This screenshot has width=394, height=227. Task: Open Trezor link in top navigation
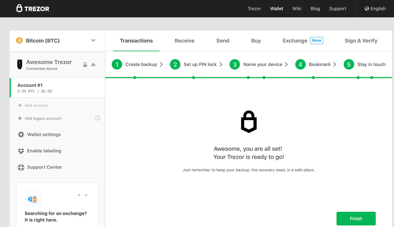click(x=254, y=9)
